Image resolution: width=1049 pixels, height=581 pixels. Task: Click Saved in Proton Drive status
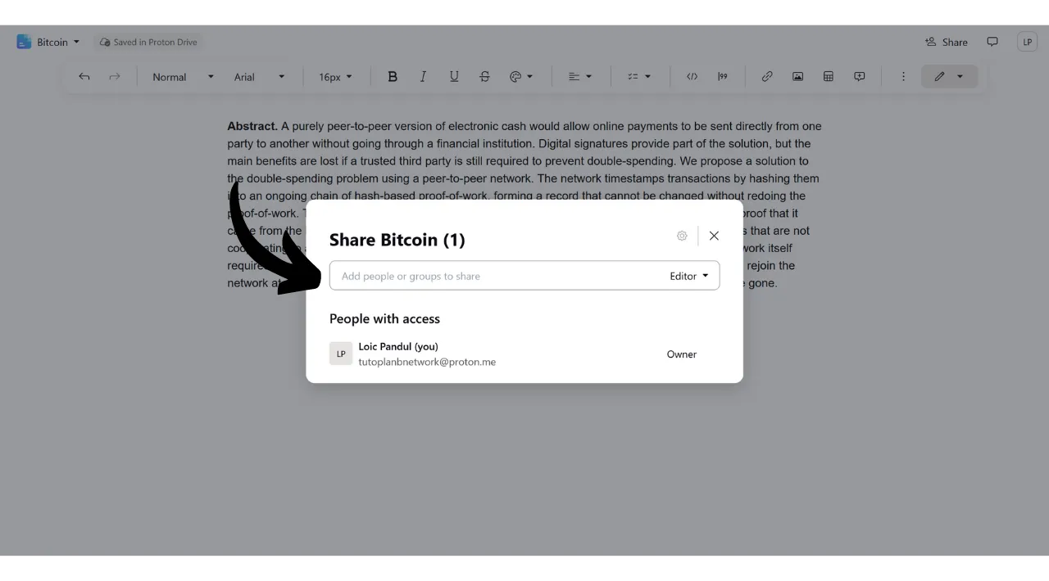(148, 42)
